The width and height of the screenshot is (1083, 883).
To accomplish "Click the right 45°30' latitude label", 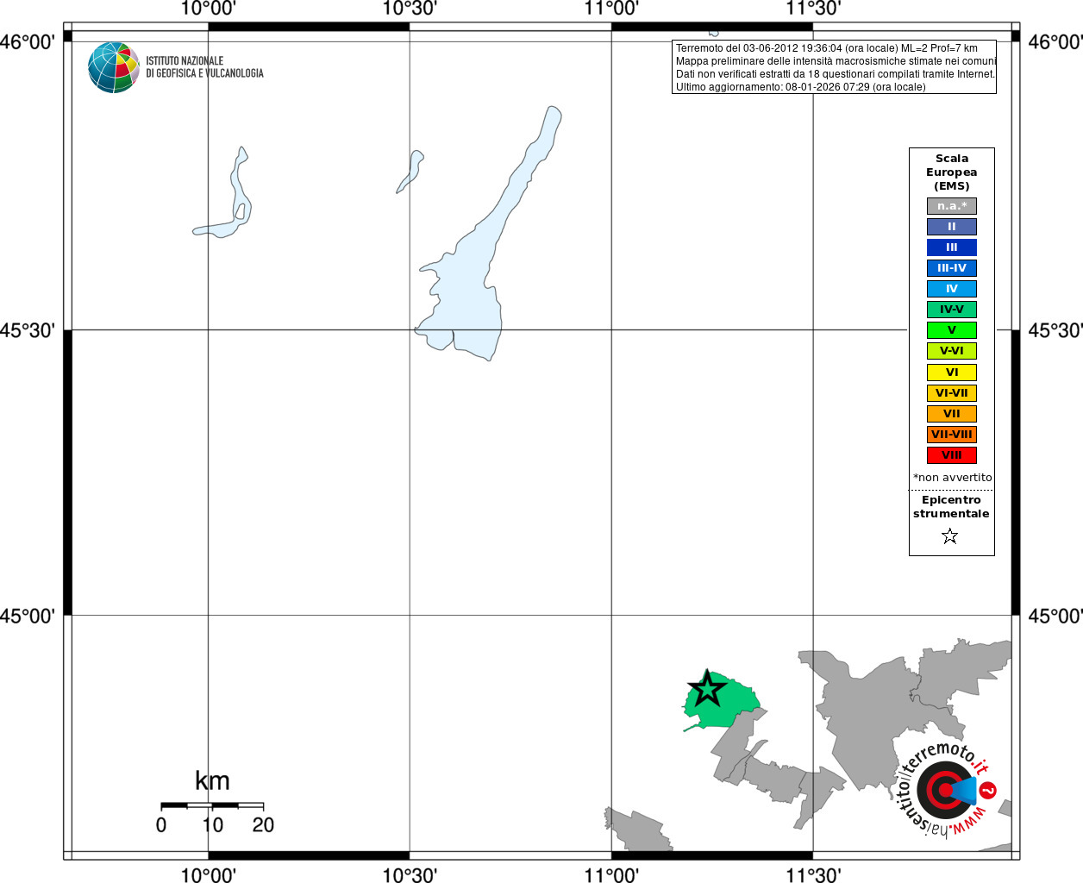I will click(1055, 330).
